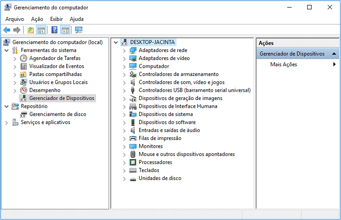The width and height of the screenshot is (341, 220).
Task: Select the DESKTOP-JACINTA computer node
Action: (x=152, y=42)
